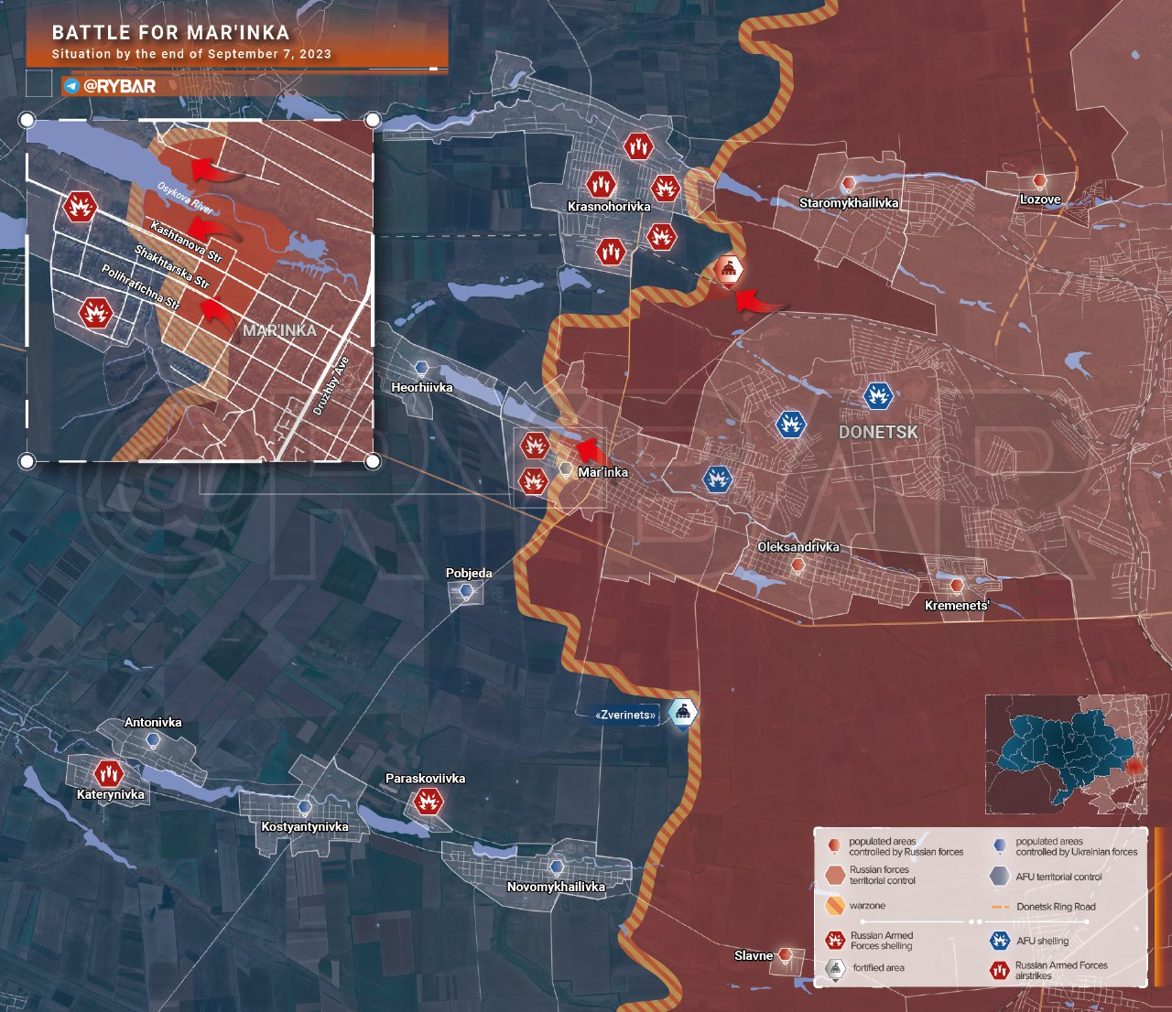Click the legend Russian airstrikes icon

1000,971
